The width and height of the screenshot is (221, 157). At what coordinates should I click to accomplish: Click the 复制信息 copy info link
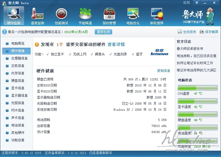(164, 71)
